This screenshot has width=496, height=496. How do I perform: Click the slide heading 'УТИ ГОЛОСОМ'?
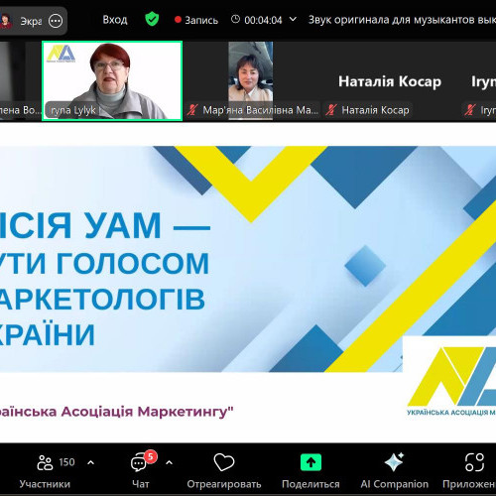pyautogui.click(x=104, y=264)
